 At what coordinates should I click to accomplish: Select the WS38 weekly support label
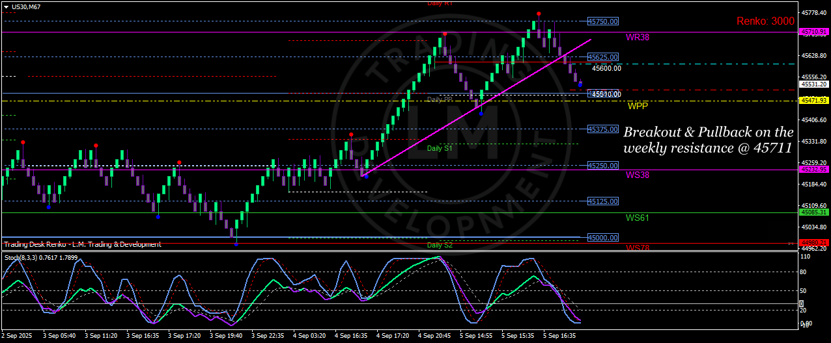pos(637,175)
